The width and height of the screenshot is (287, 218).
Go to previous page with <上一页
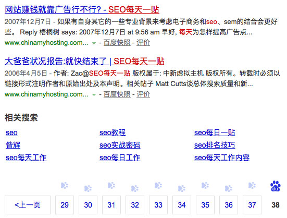click(28, 205)
